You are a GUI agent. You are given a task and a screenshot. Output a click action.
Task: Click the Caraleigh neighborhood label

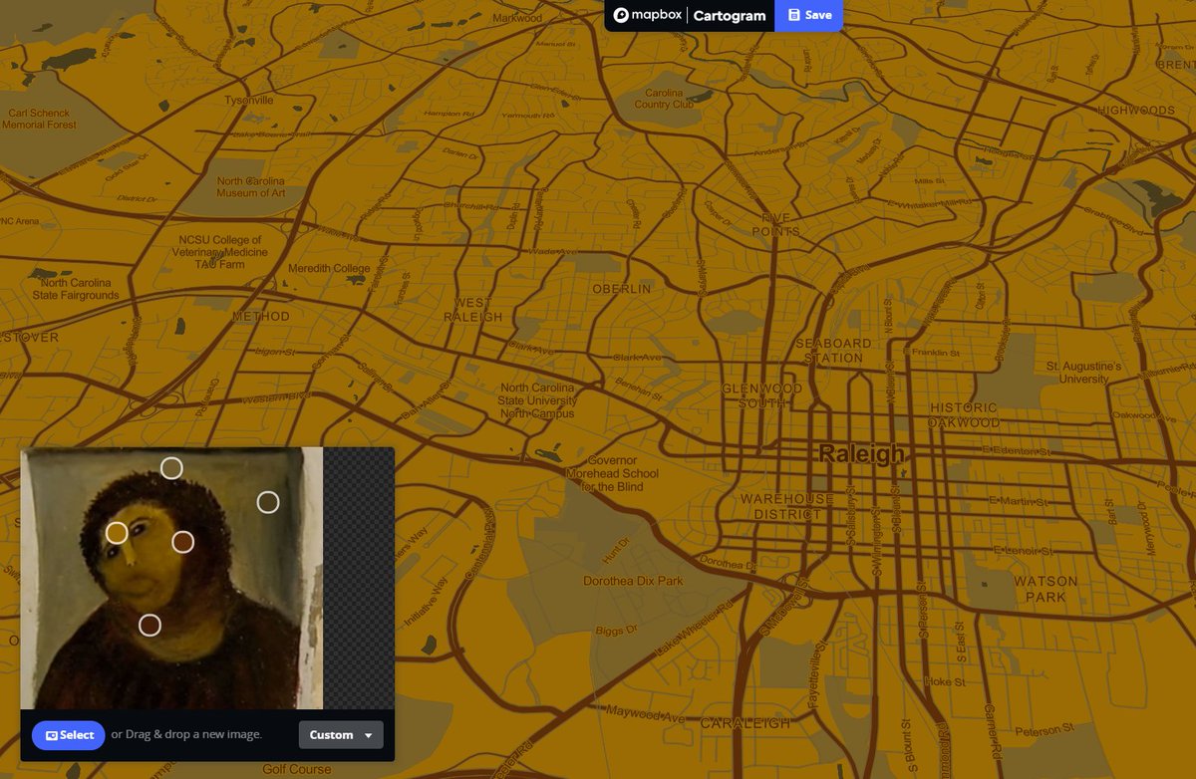[x=745, y=724]
